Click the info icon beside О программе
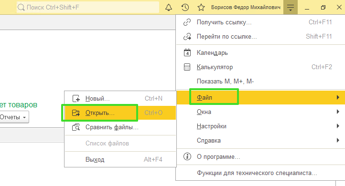The height and width of the screenshot is (186, 345). click(187, 156)
